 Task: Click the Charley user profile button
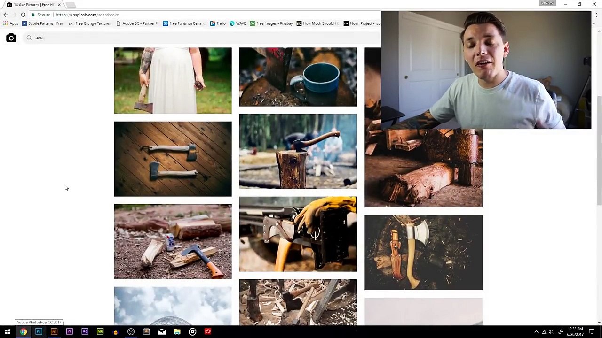[x=547, y=3]
